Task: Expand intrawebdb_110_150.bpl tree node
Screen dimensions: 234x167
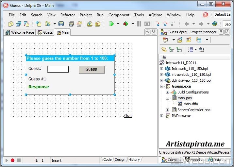Action: tap(162, 75)
